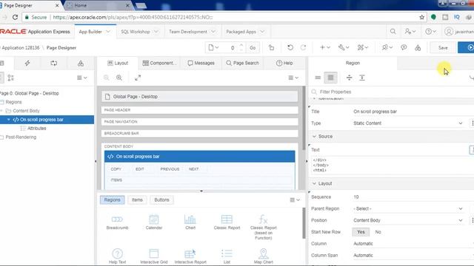Open the user account menu
This screenshot has width=474, height=266.
coord(459,31)
